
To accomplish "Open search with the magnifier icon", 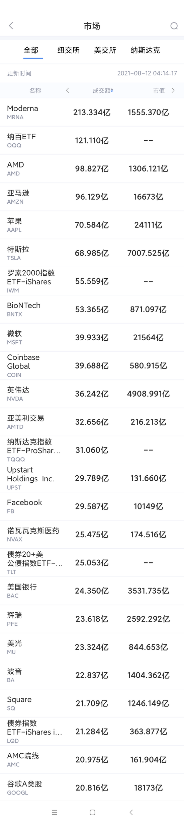I will pos(174,26).
